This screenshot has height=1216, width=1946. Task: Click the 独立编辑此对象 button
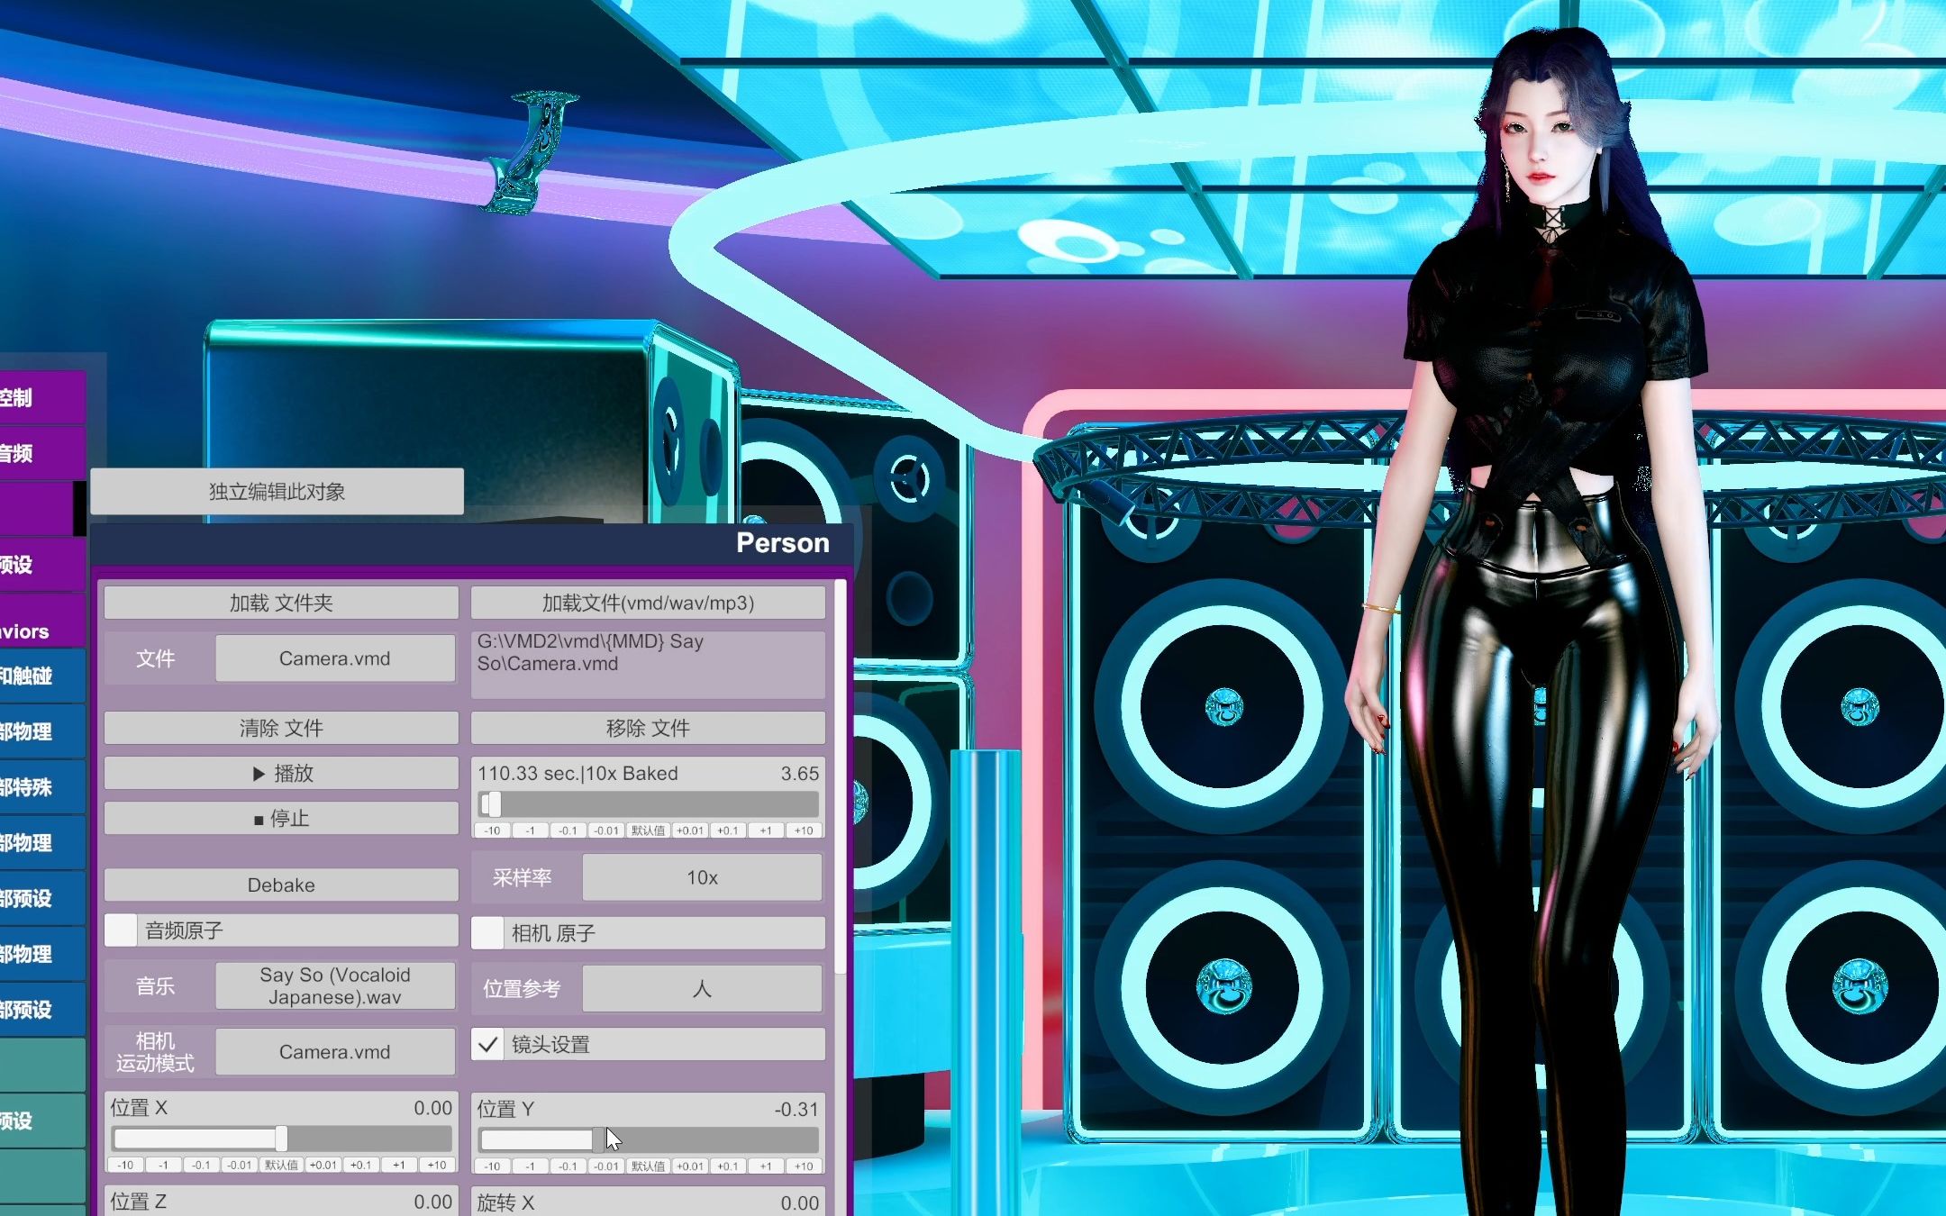pos(277,492)
